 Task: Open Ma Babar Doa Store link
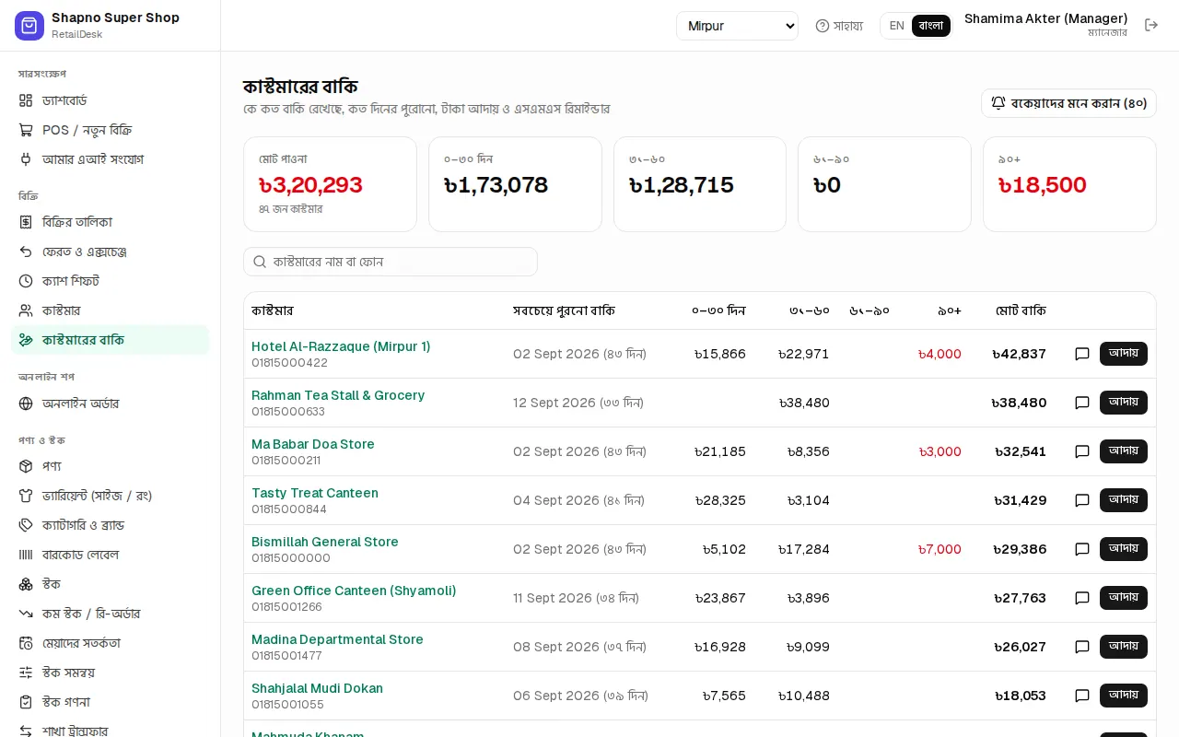[x=313, y=444]
